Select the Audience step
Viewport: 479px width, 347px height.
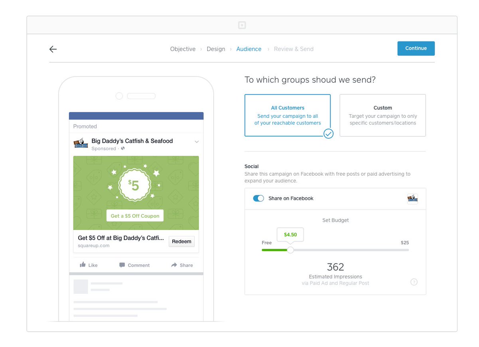pos(249,49)
